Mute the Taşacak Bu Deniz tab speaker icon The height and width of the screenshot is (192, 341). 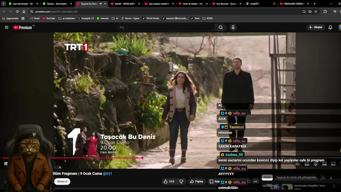click(x=101, y=4)
